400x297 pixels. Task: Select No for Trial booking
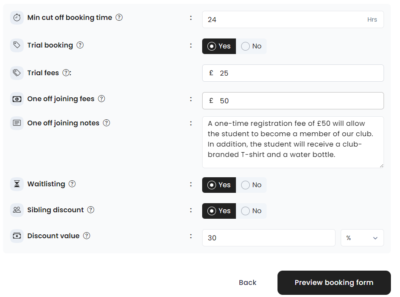pos(252,46)
